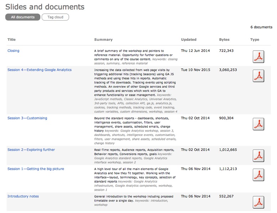Viewport: 277px width, 213px height.
Task: Click the Session 3—Customising link
Action: [27, 118]
